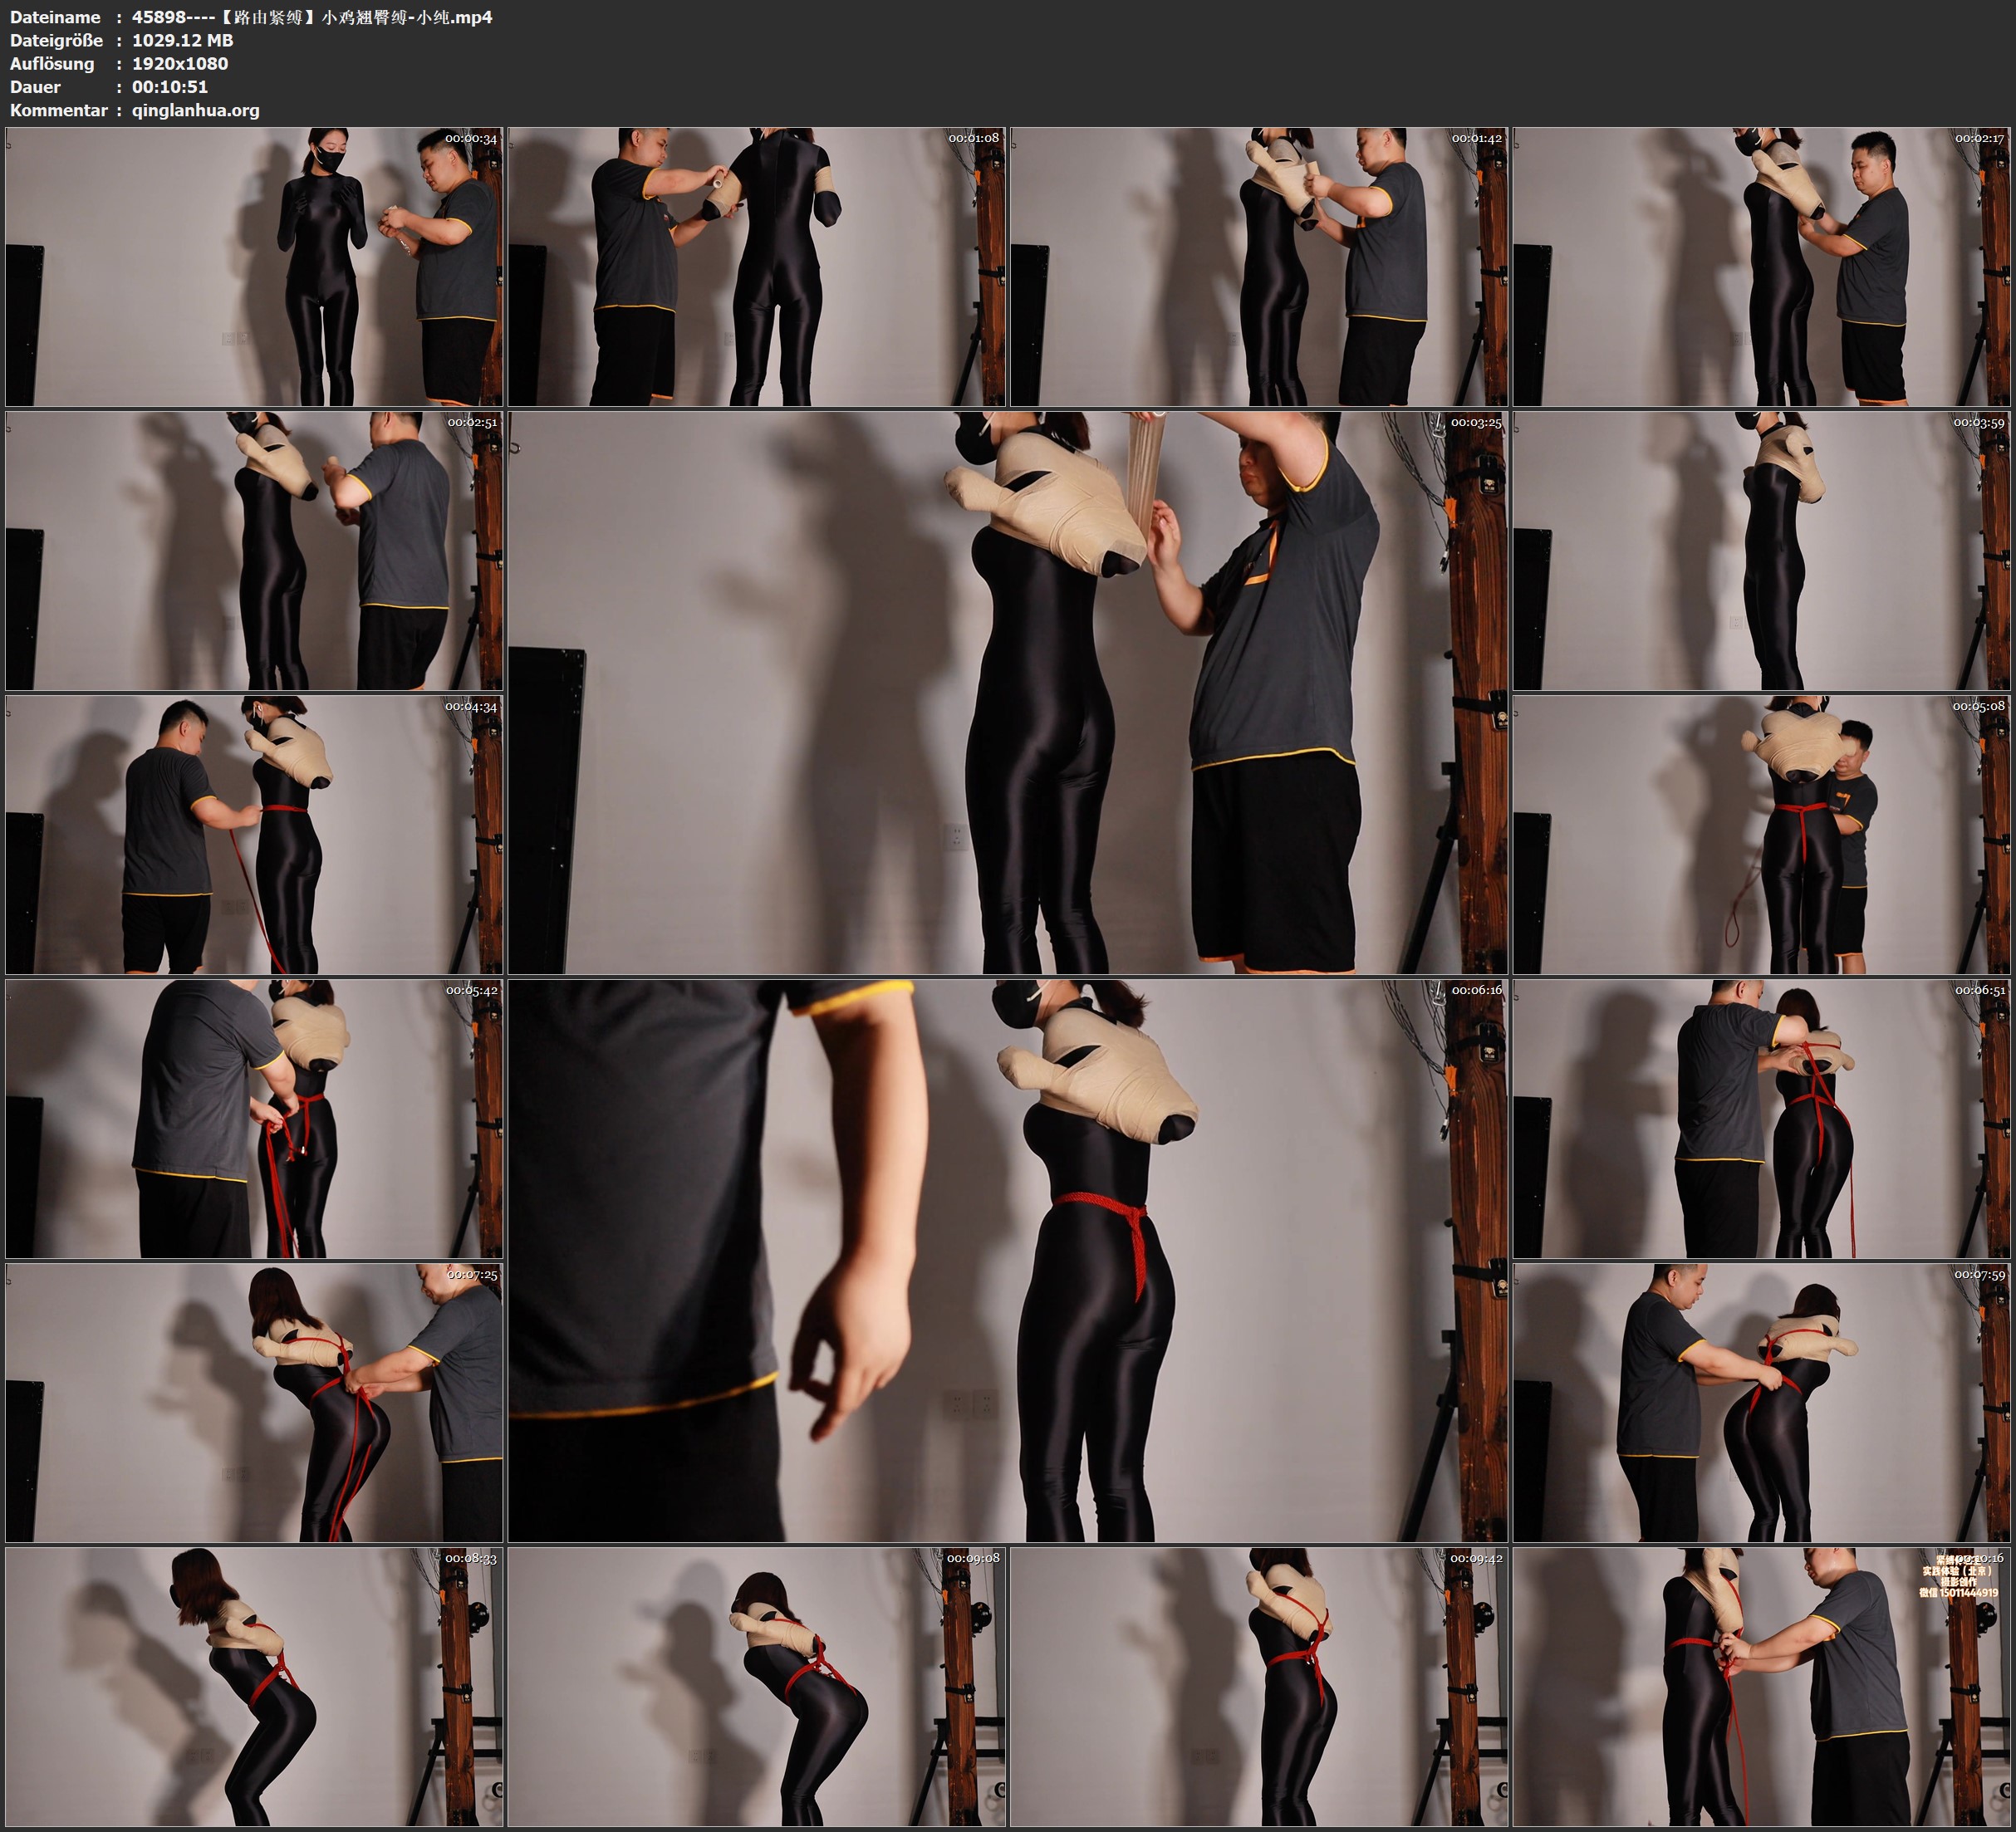Viewport: 2016px width, 1832px height.
Task: Click the large frame at 00:03:25
Action: click(x=1008, y=692)
